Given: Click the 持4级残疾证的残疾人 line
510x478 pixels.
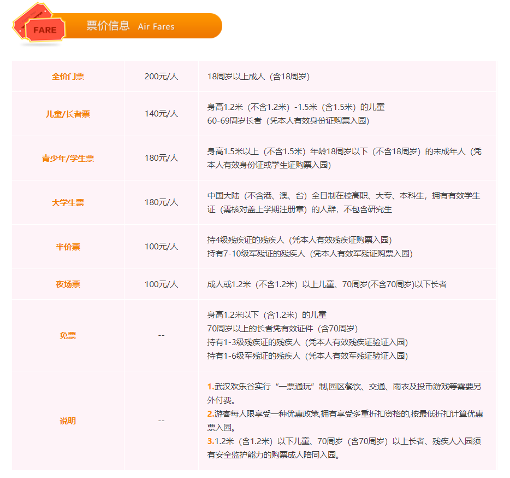Looking at the screenshot, I should pyautogui.click(x=300, y=240).
